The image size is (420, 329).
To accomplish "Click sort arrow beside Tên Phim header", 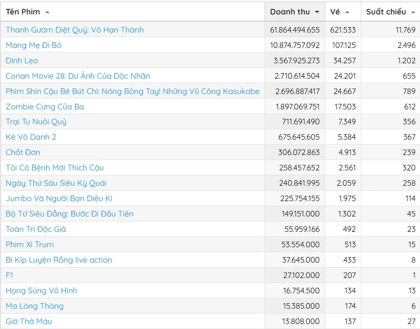I will coord(47,12).
